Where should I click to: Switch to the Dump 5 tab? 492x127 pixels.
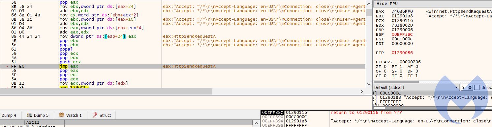(x=37, y=115)
